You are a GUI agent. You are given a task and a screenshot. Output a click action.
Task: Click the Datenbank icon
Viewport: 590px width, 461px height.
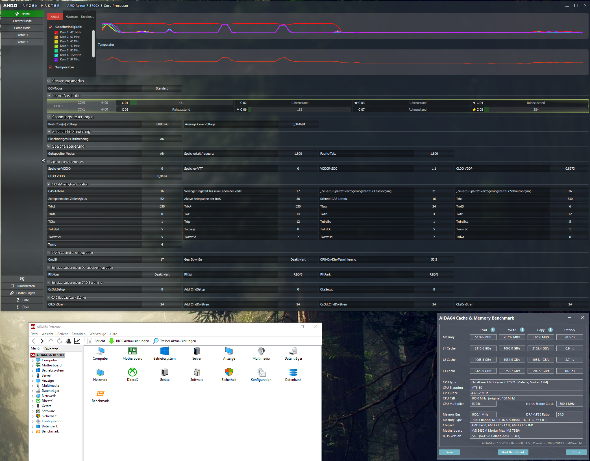[293, 372]
